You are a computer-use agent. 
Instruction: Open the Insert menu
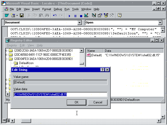36,9
